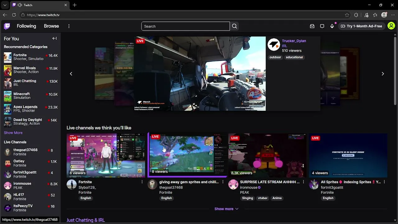Go back with browser back arrow

(5, 15)
